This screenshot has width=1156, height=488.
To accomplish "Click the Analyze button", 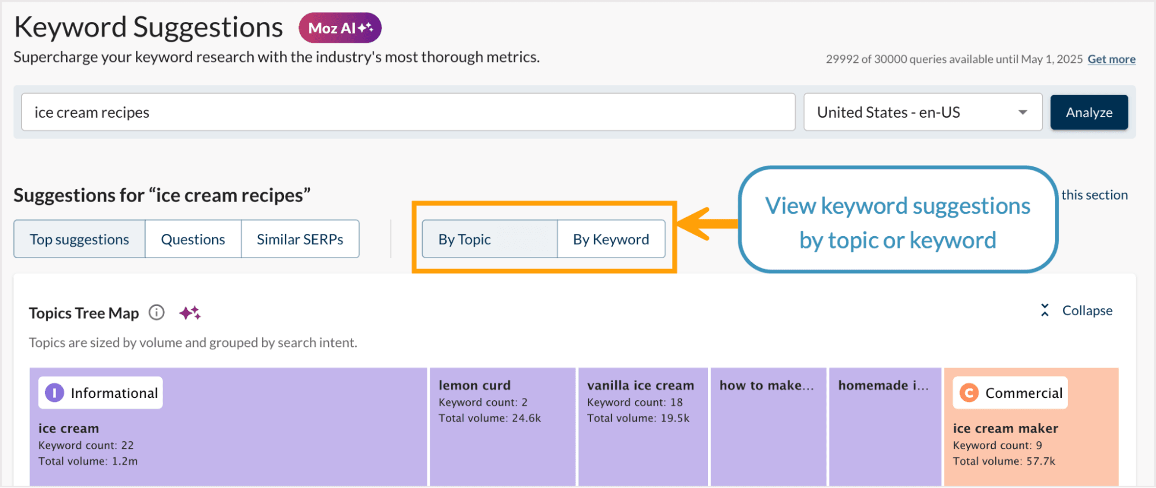I will [1089, 112].
